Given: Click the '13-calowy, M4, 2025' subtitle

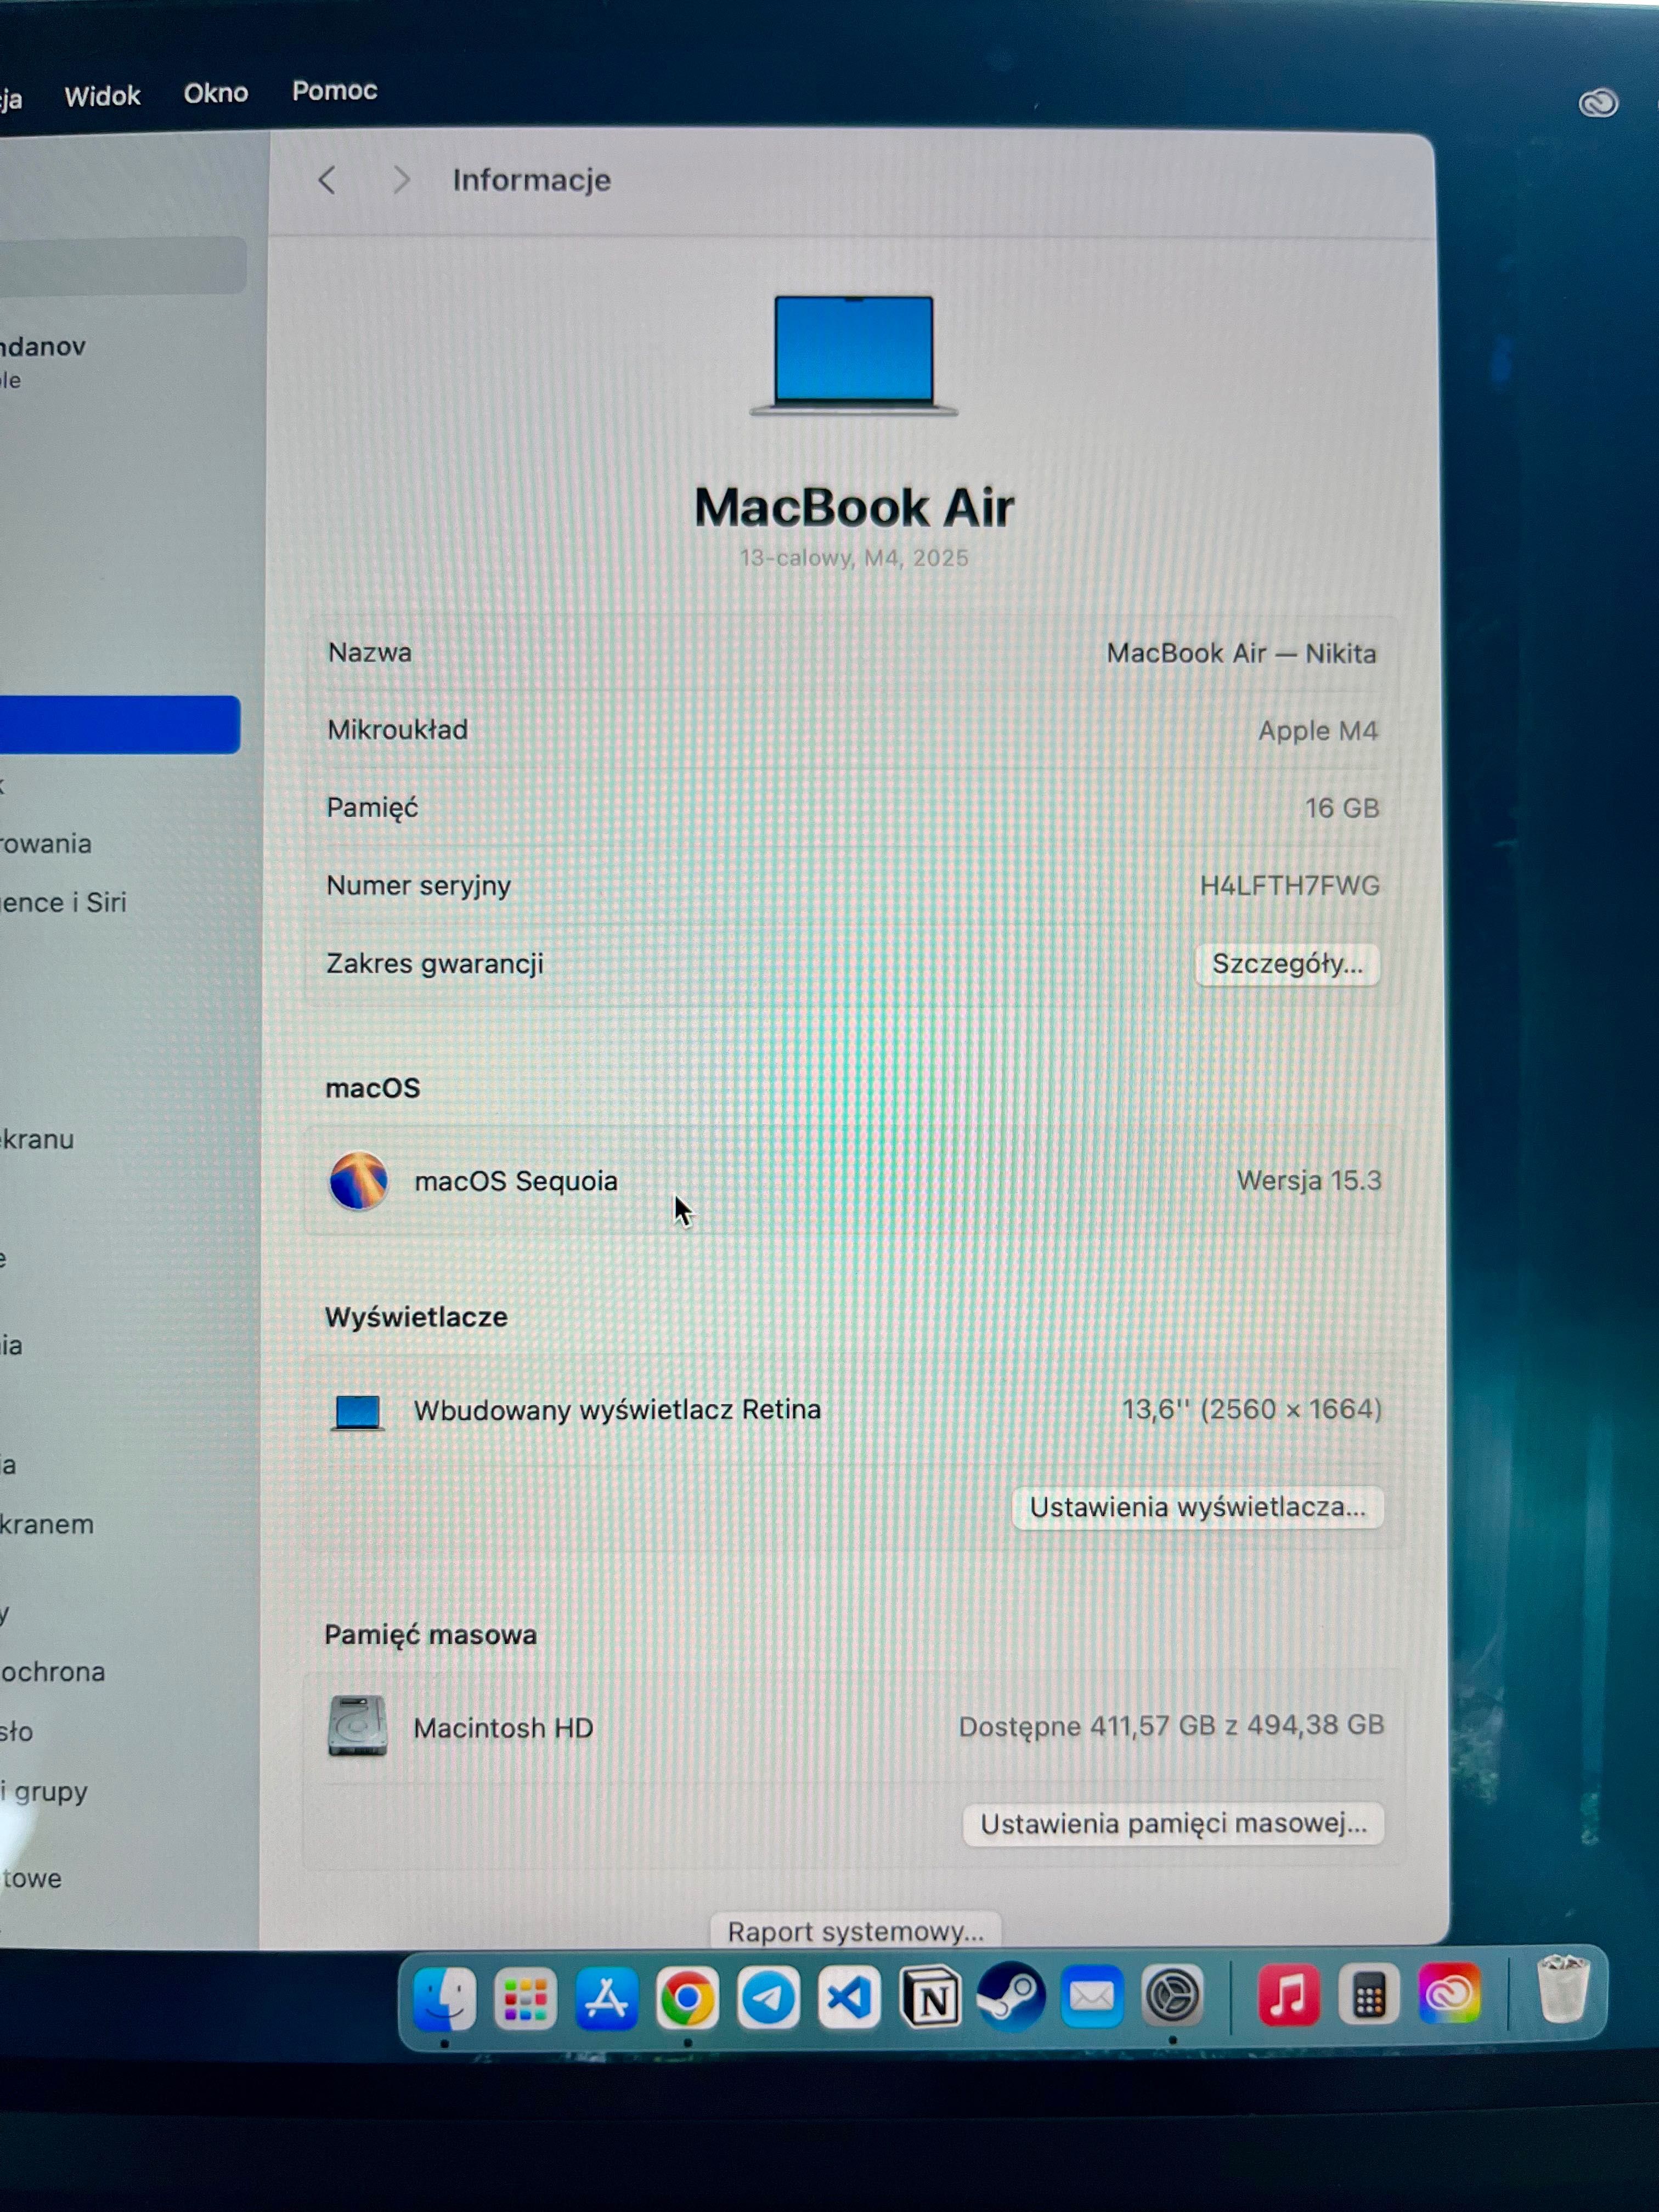Looking at the screenshot, I should 854,558.
